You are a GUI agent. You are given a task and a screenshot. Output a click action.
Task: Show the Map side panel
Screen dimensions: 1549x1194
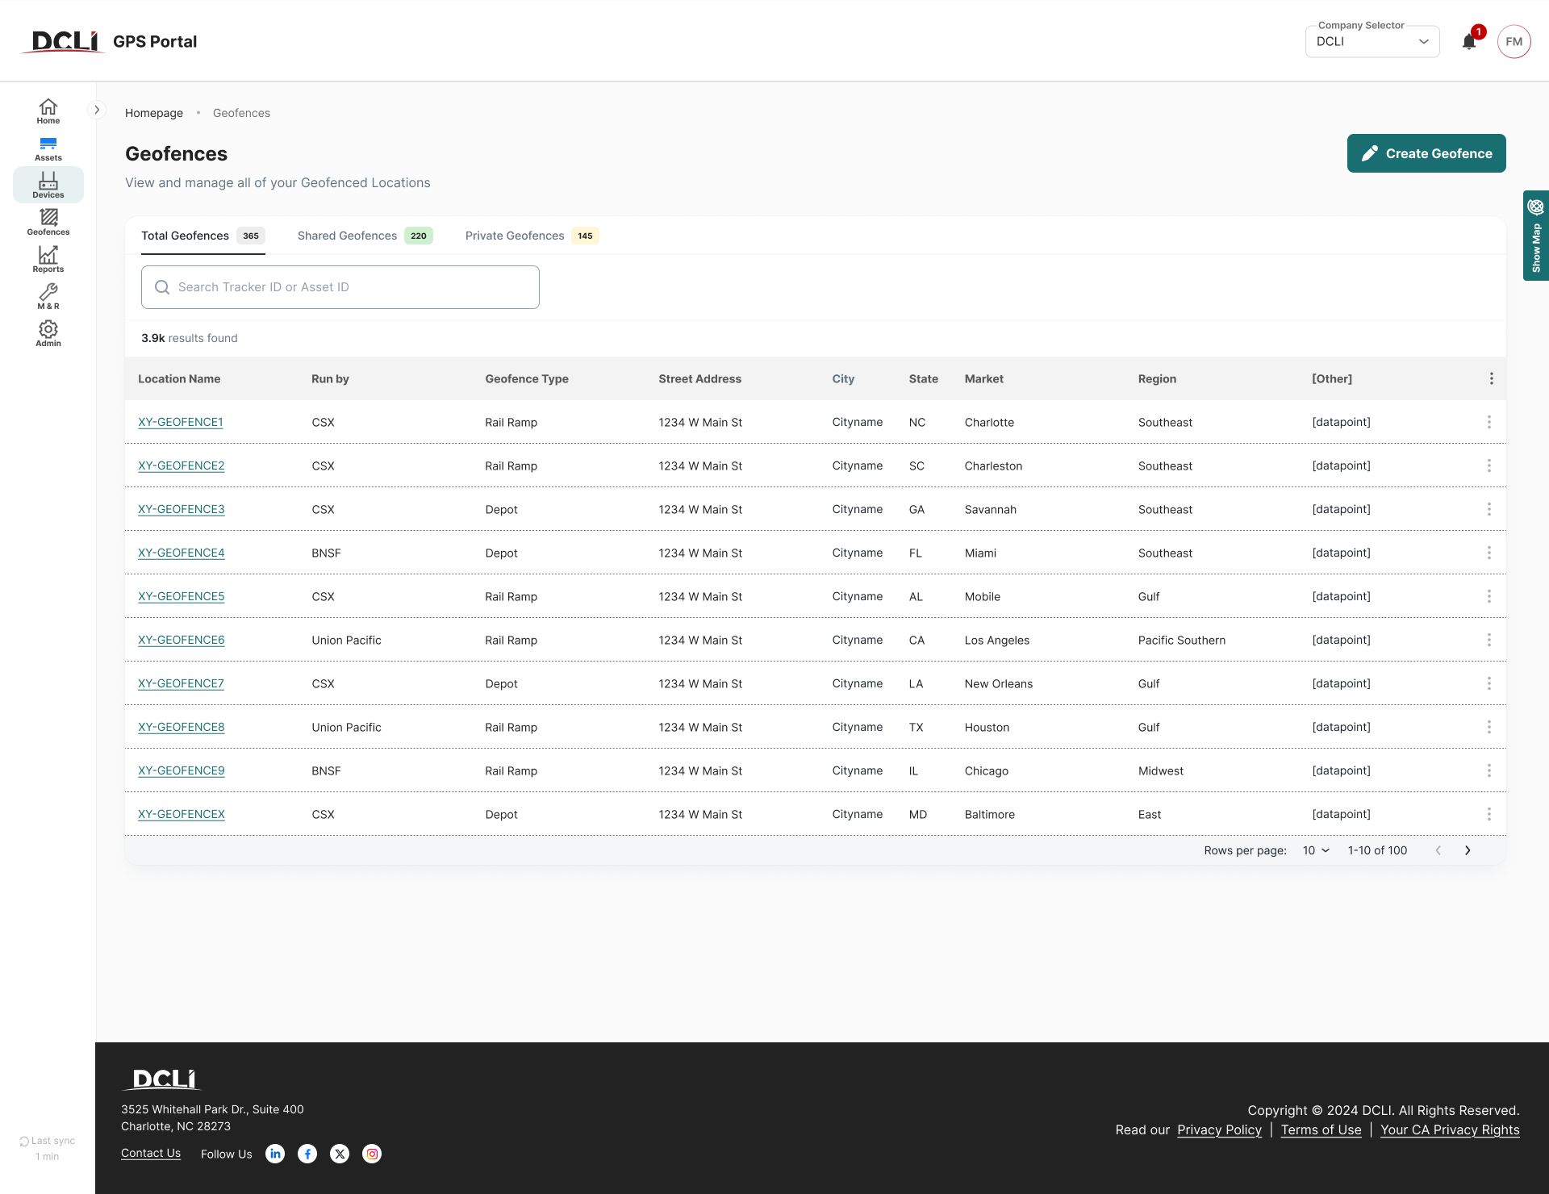click(x=1535, y=236)
